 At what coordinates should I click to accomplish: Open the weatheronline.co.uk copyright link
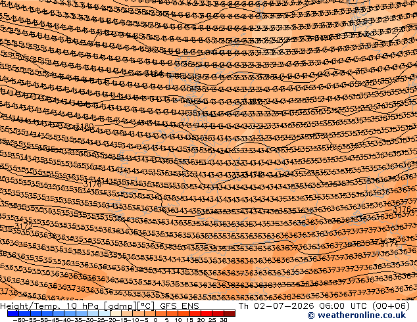tap(356, 315)
